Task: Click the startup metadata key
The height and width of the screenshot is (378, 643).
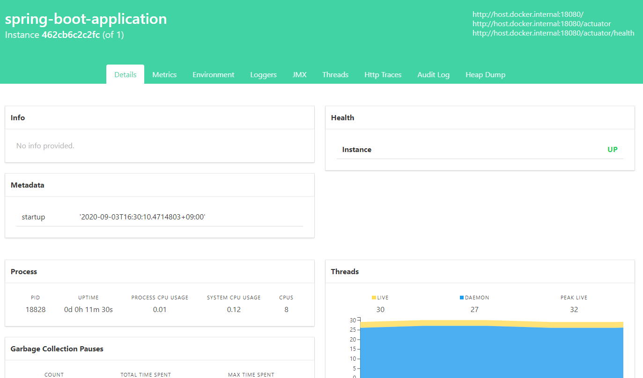Action: click(33, 217)
